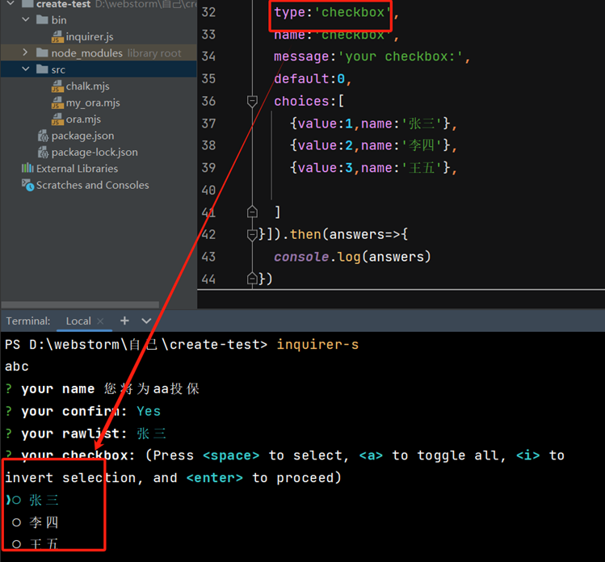Image resolution: width=605 pixels, height=562 pixels.
Task: Click line number 37 in gutter
Action: tap(208, 124)
